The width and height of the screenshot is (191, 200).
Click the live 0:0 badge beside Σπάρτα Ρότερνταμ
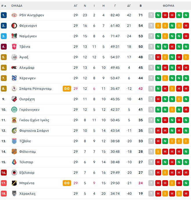pos(67,89)
